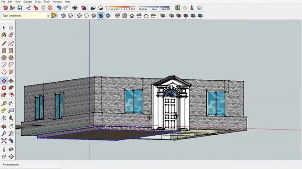Pick the Make Component tool

(11, 28)
